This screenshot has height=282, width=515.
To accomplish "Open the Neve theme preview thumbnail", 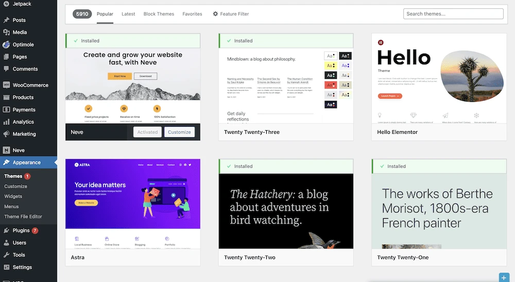I will tap(133, 86).
